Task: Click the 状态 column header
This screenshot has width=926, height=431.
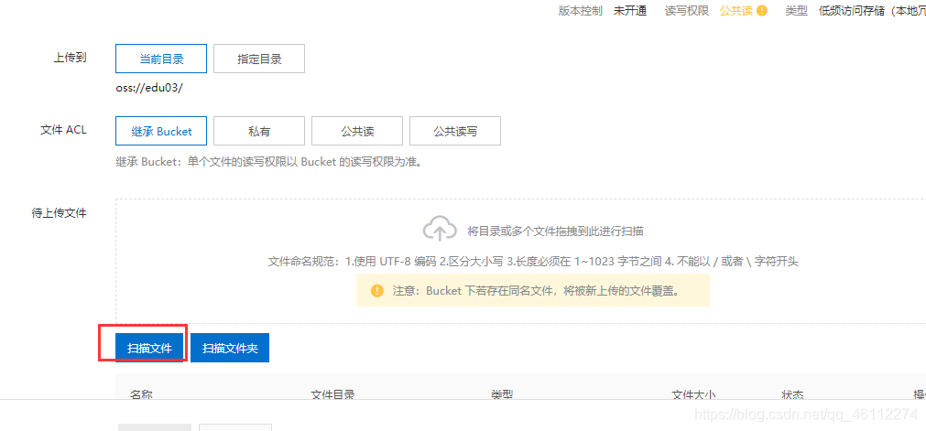Action: 792,395
